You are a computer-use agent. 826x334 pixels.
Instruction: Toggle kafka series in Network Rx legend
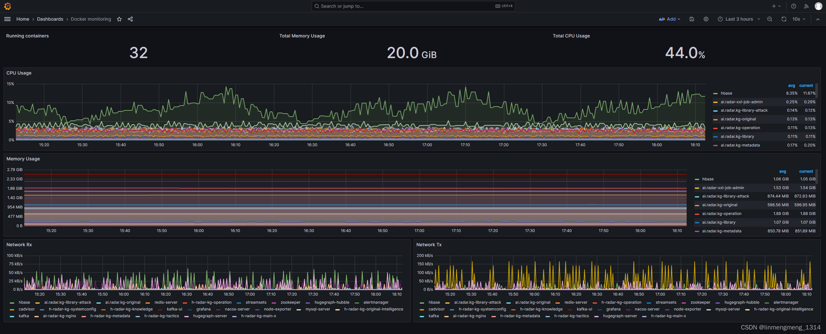(24, 316)
